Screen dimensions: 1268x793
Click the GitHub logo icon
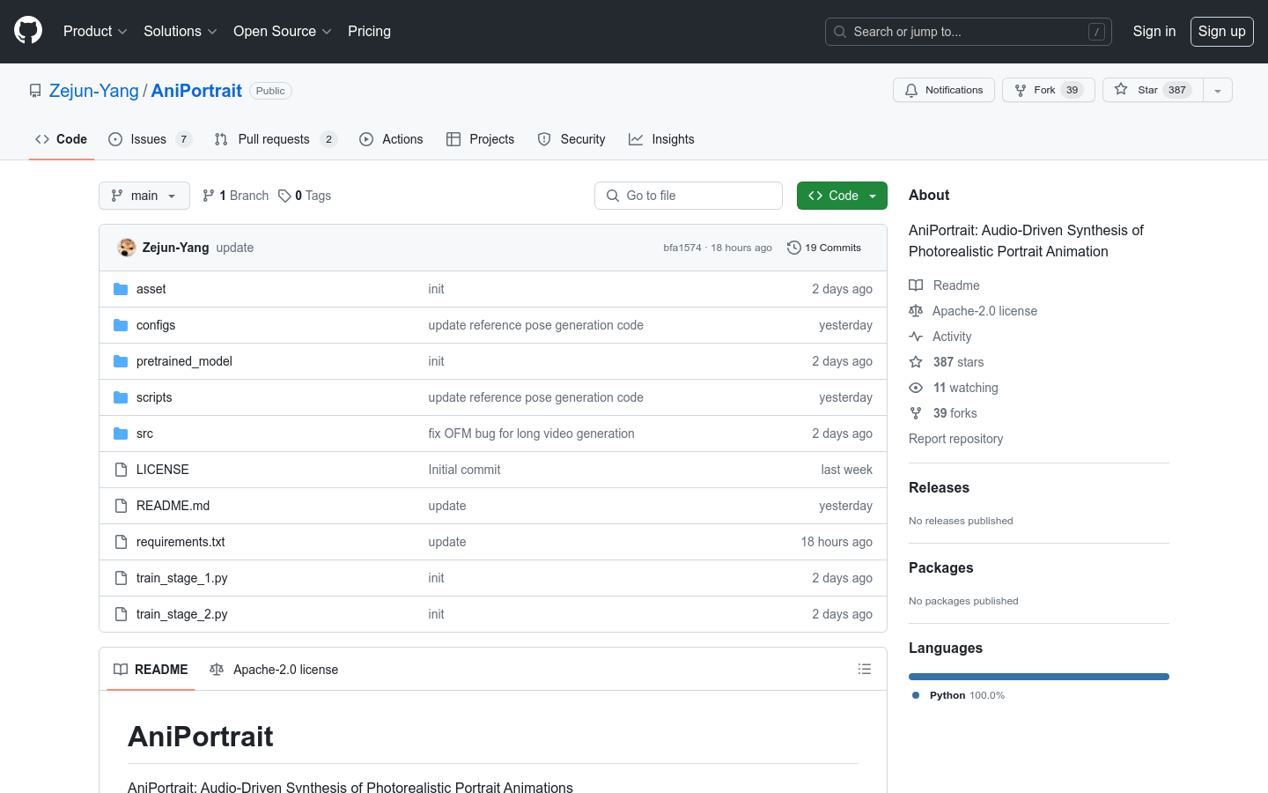click(28, 31)
